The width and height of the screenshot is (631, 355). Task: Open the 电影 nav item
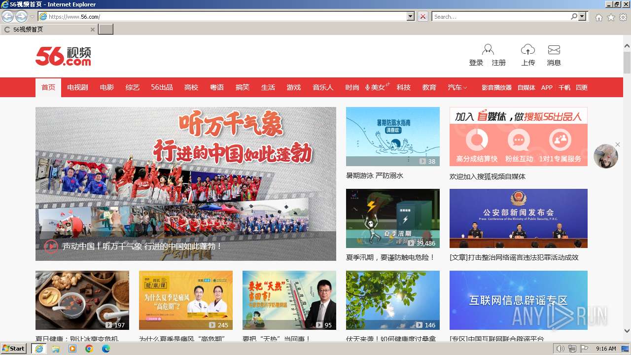pyautogui.click(x=106, y=87)
